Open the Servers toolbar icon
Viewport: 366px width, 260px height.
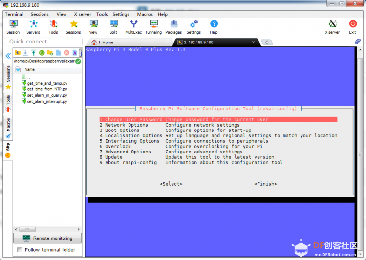pos(33,27)
